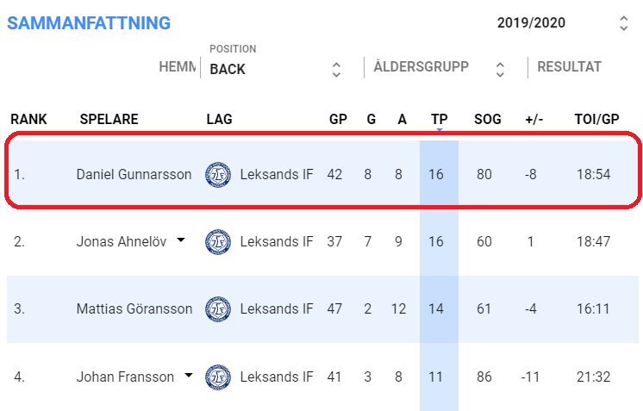This screenshot has height=411, width=643.
Task: Open player Mattias Göransson
Action: [134, 308]
